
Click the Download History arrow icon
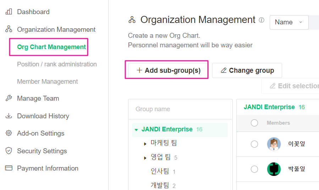[x=9, y=116]
